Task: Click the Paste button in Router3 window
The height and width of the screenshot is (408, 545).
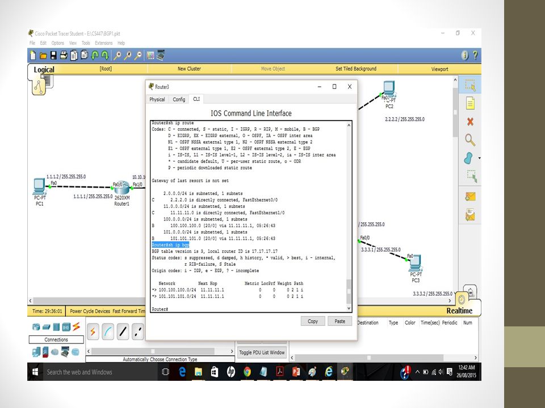Action: (340, 321)
